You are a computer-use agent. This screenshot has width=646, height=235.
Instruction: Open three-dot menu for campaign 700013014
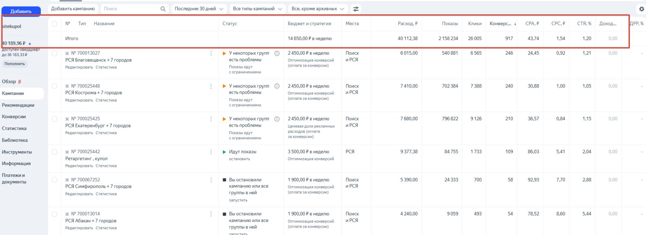pos(211,214)
